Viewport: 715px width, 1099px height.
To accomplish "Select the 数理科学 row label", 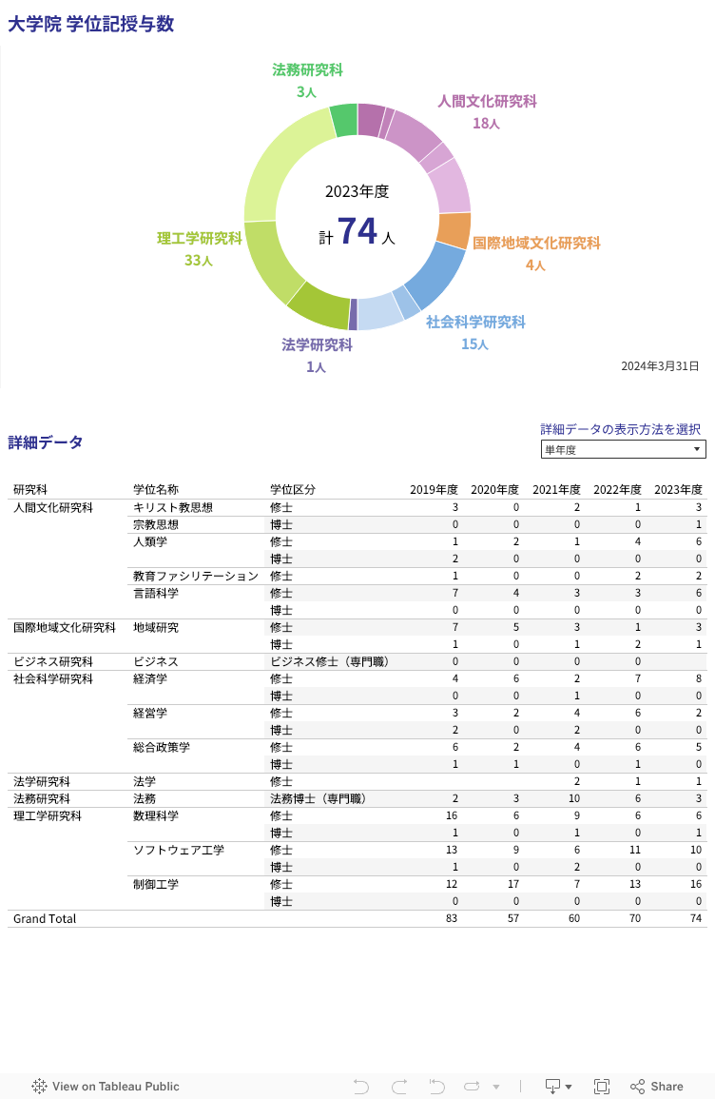I will pos(156,815).
